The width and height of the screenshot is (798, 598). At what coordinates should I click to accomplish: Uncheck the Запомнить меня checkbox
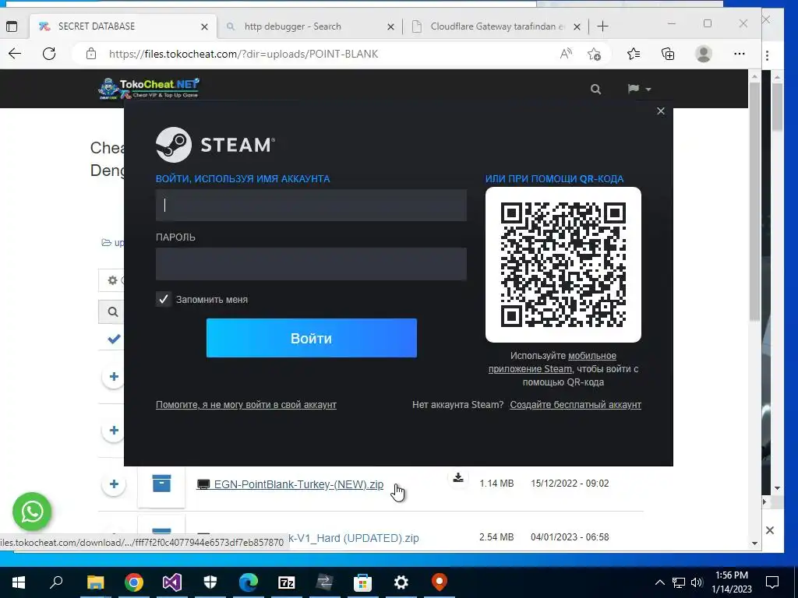(x=164, y=299)
